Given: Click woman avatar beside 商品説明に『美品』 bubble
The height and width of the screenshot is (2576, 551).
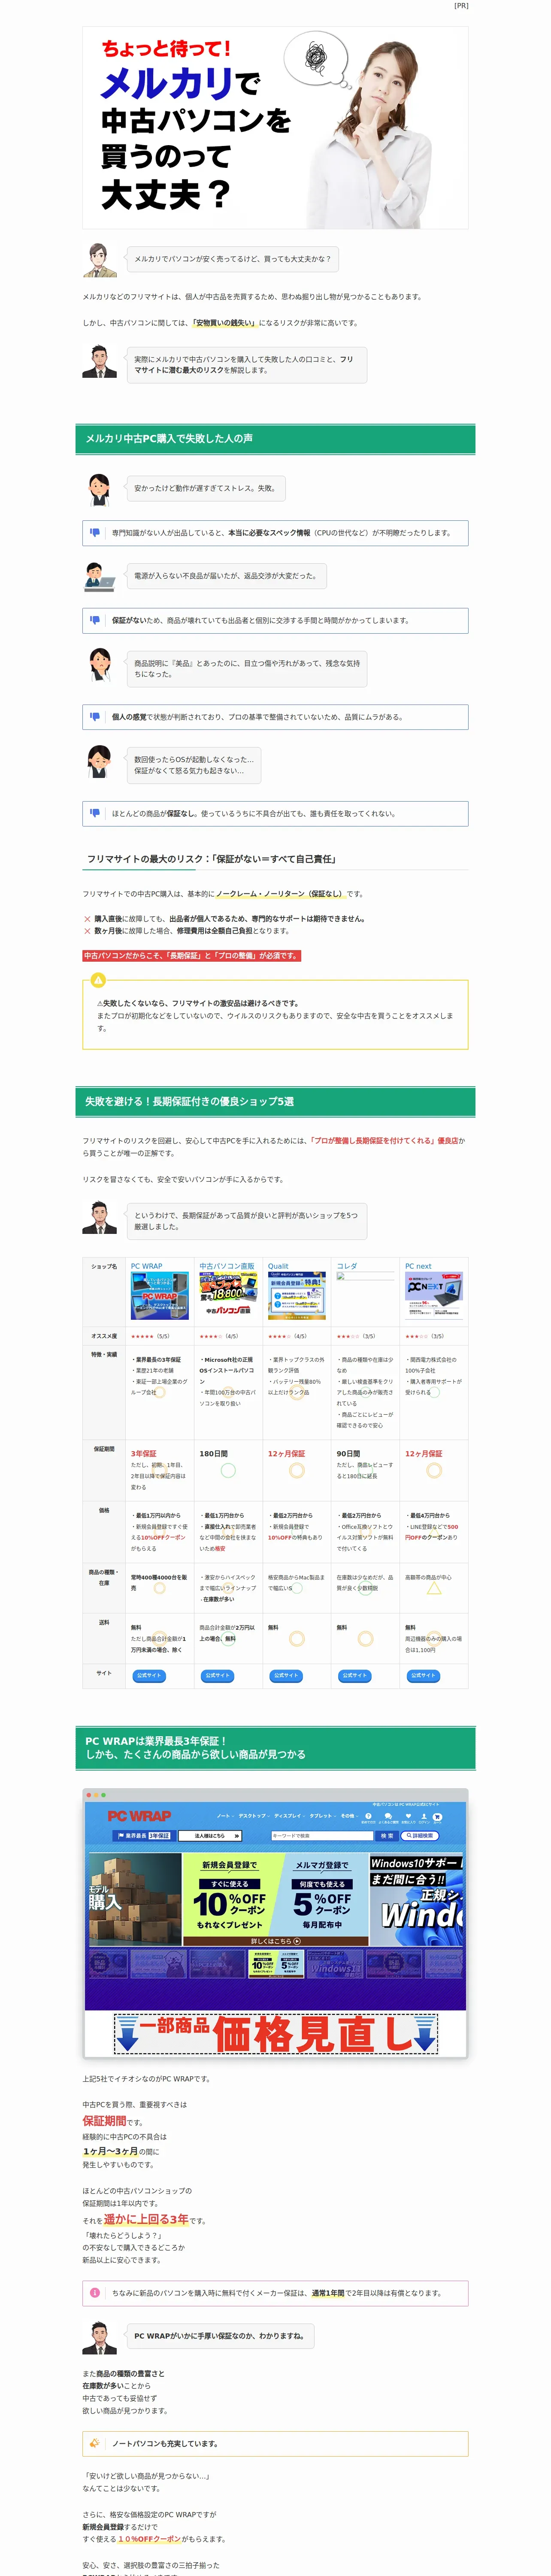Looking at the screenshot, I should tap(100, 665).
